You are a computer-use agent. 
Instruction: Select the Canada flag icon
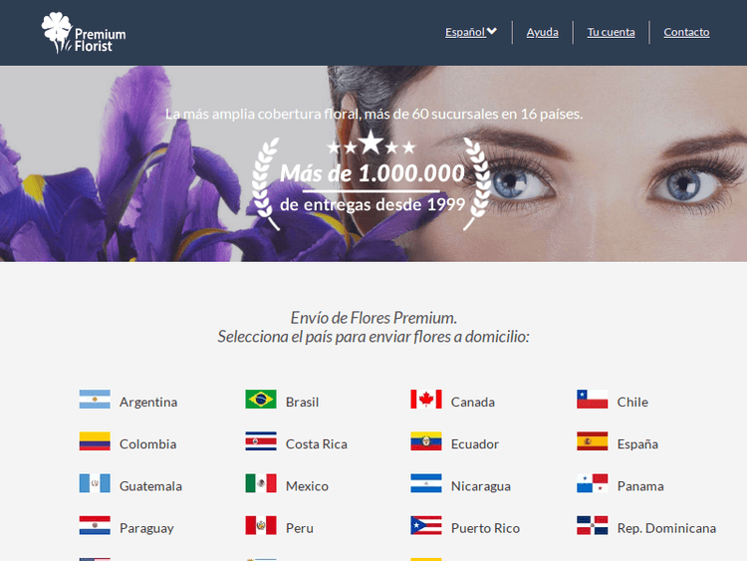[x=426, y=401]
